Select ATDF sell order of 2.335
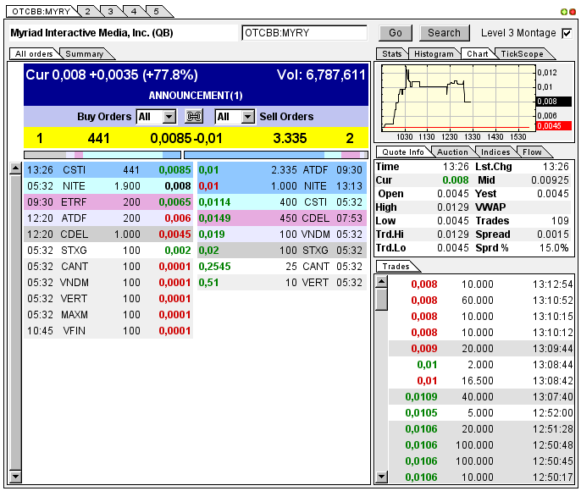The height and width of the screenshot is (491, 581). coord(282,170)
